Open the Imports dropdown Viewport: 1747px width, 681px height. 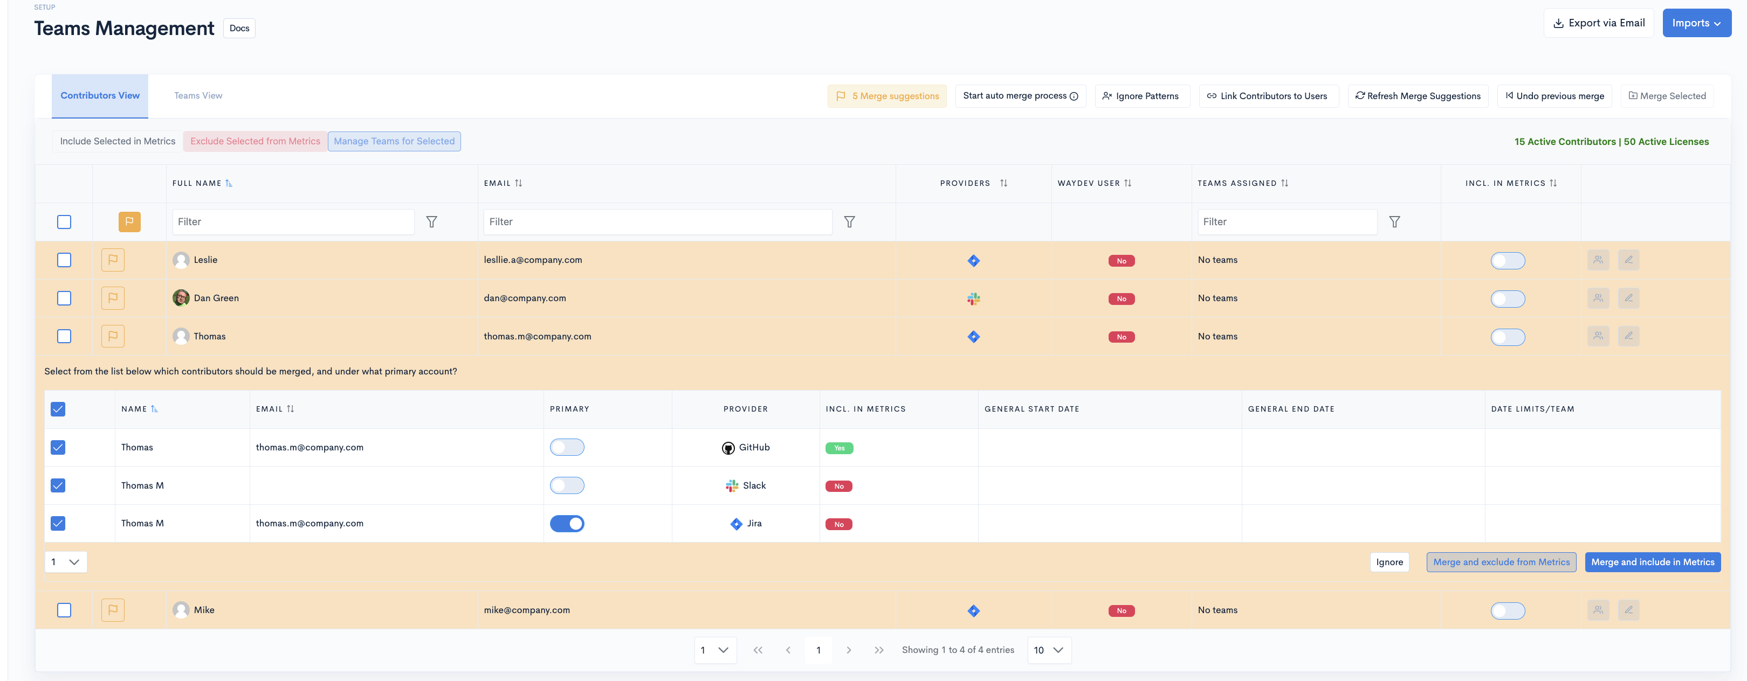(1696, 23)
